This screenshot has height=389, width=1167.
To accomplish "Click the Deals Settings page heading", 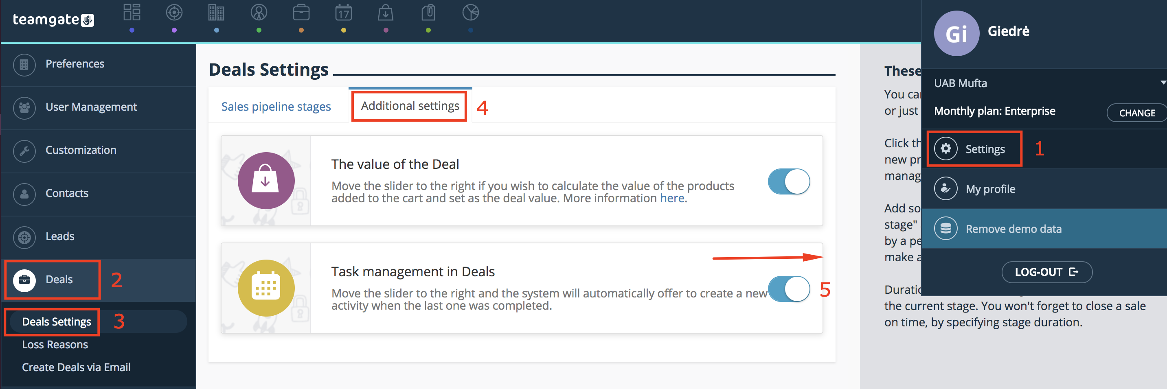I will [269, 70].
